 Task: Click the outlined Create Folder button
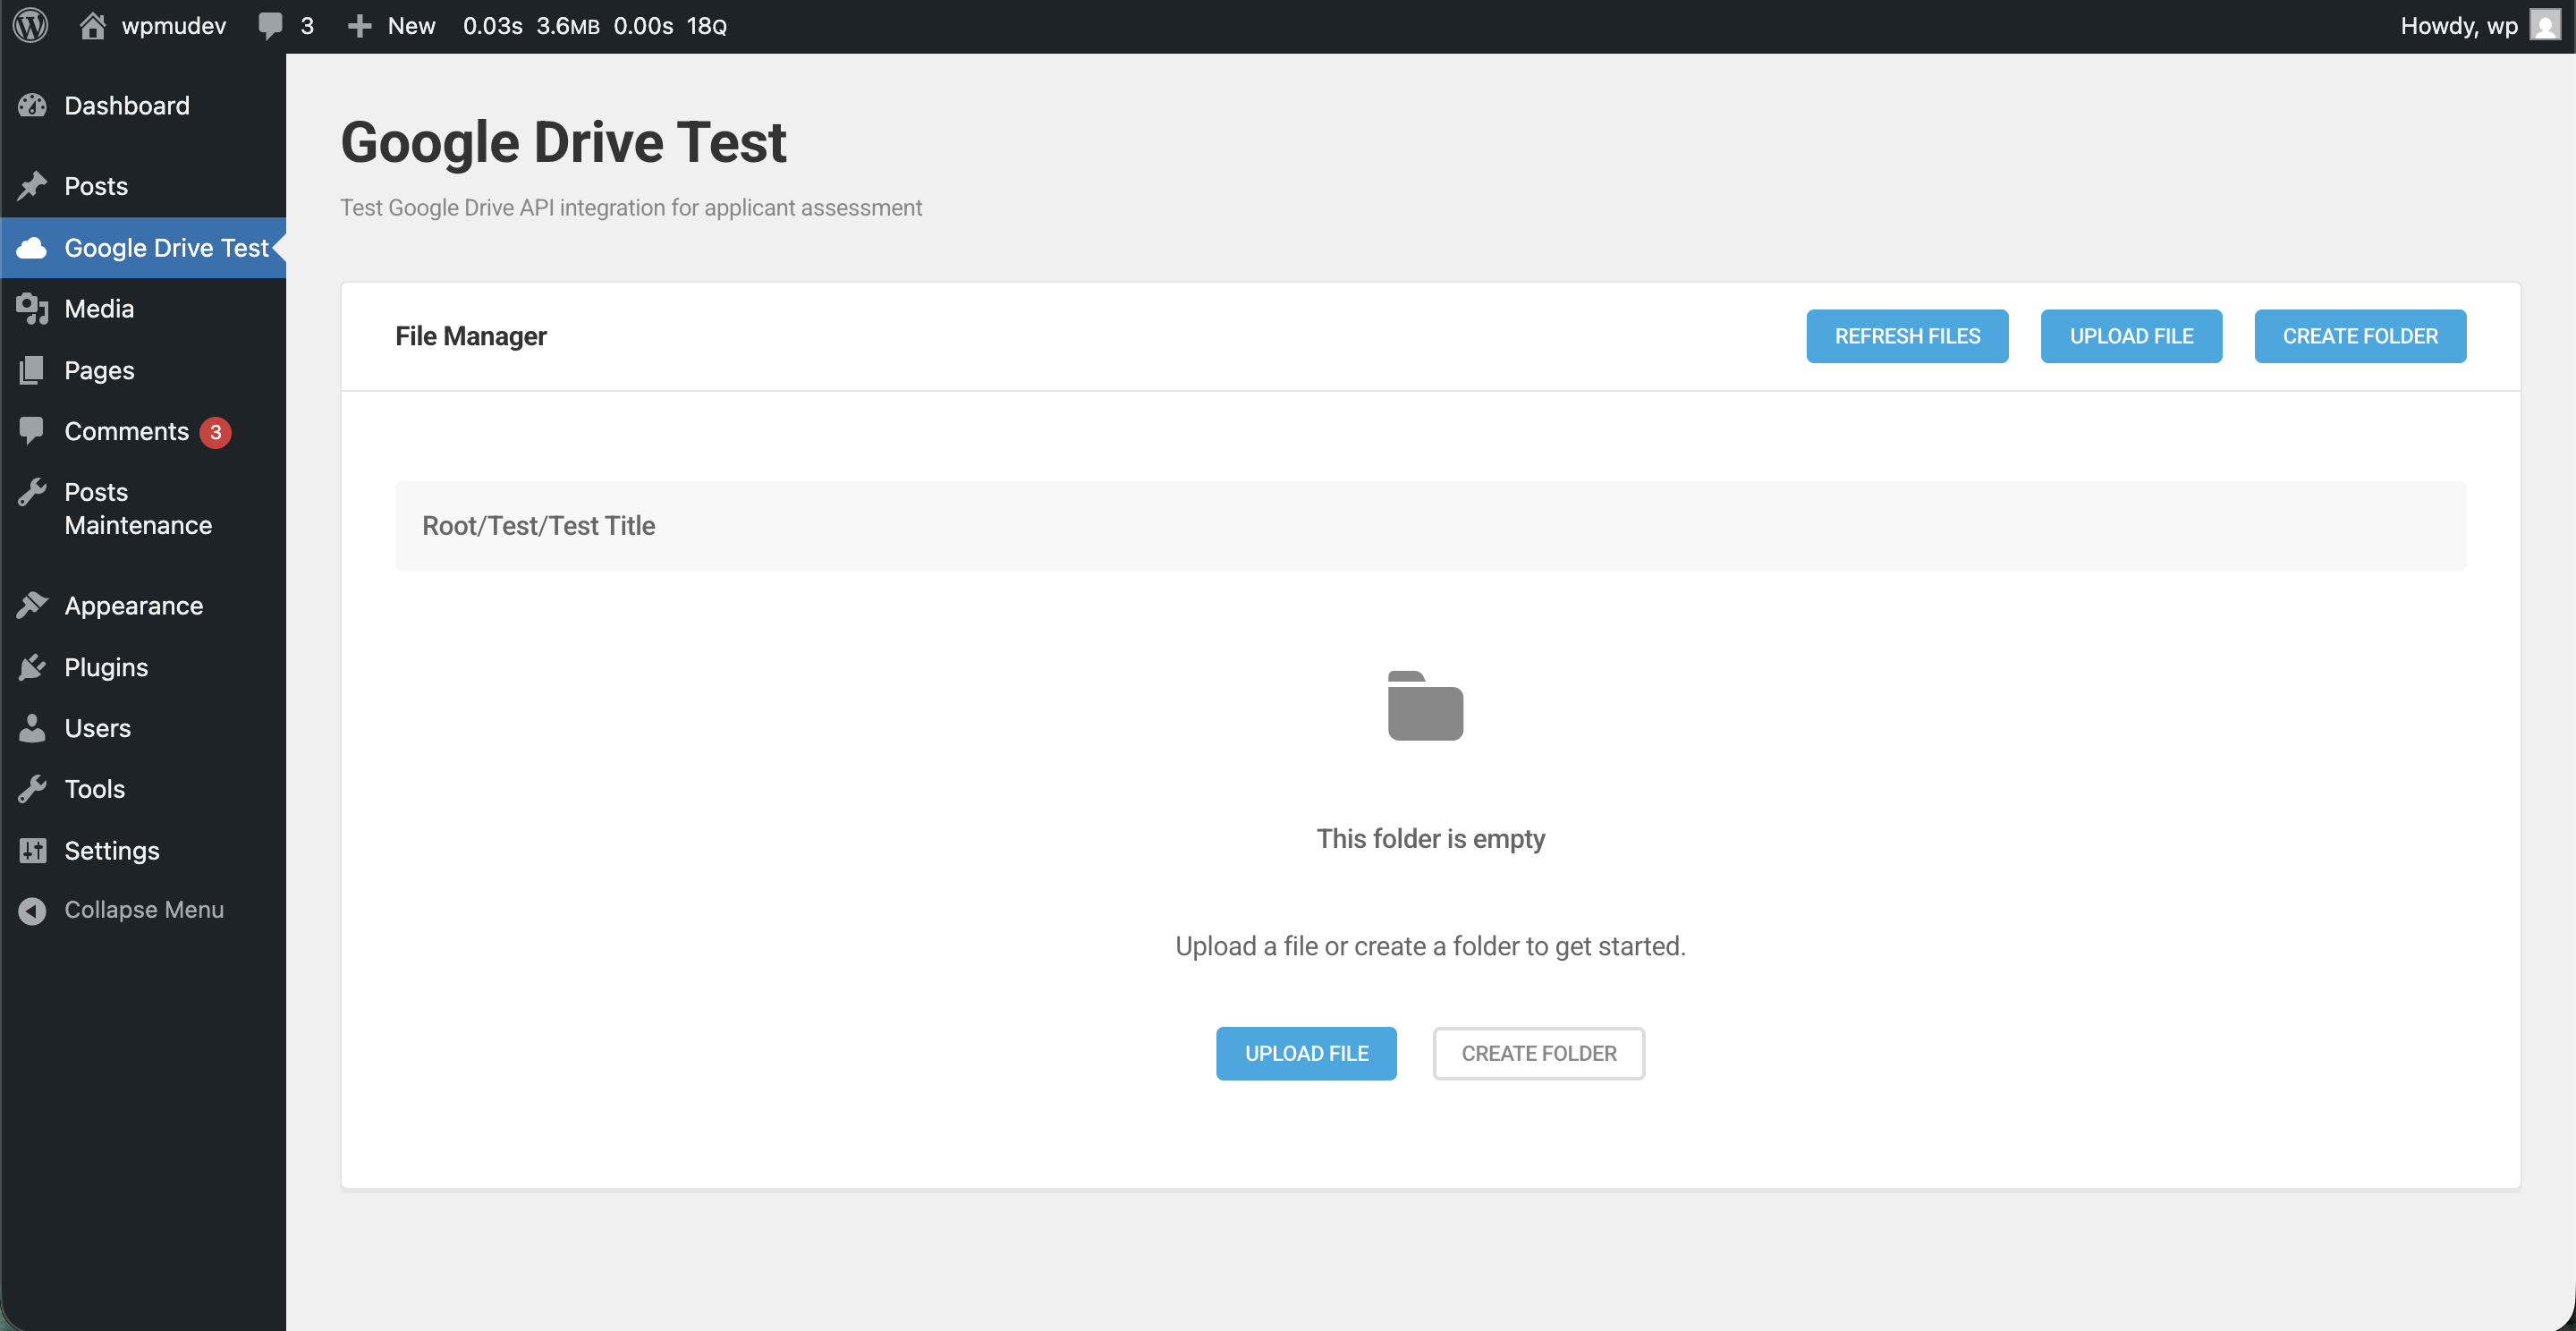coord(1538,1053)
